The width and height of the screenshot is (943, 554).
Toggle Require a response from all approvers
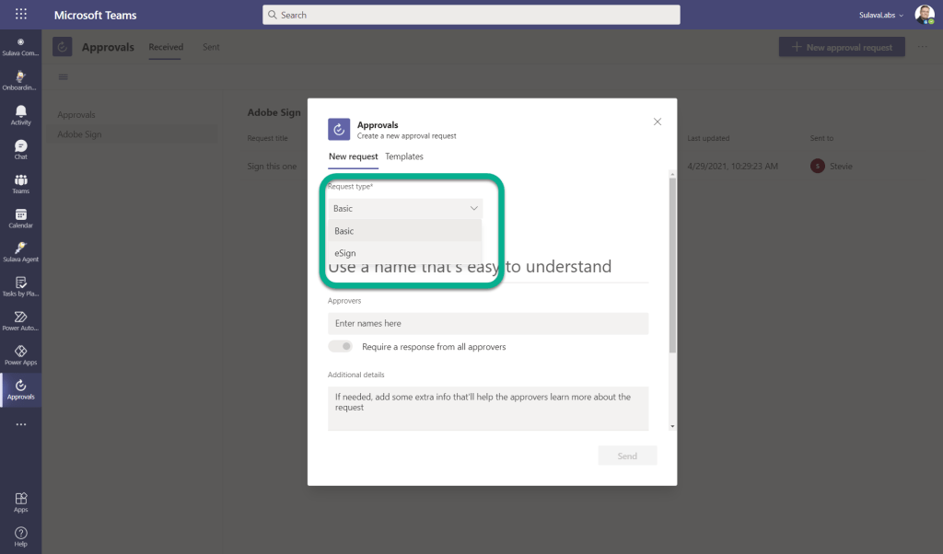[340, 347]
